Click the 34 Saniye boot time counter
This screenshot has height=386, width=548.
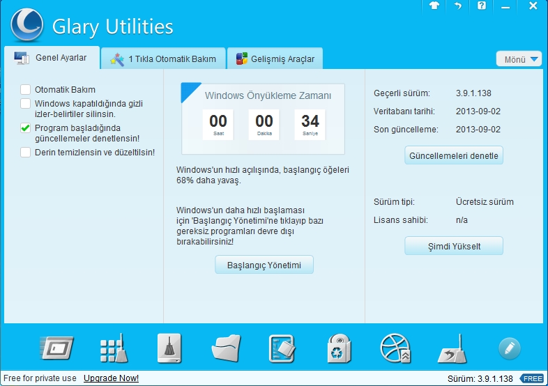tap(310, 124)
